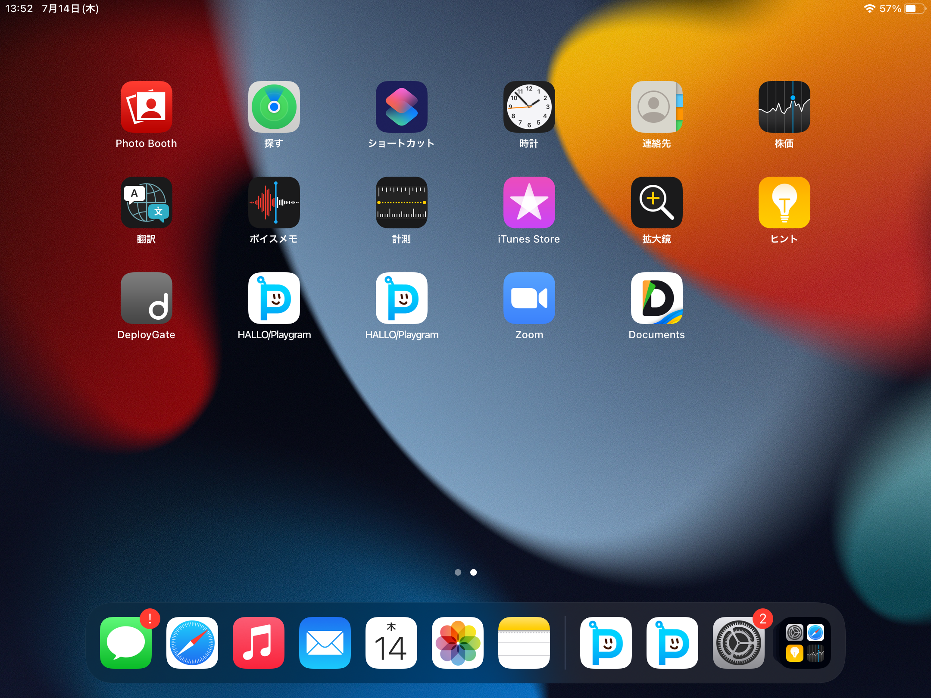
Task: Launch the Stocks (株価) app
Action: point(784,107)
